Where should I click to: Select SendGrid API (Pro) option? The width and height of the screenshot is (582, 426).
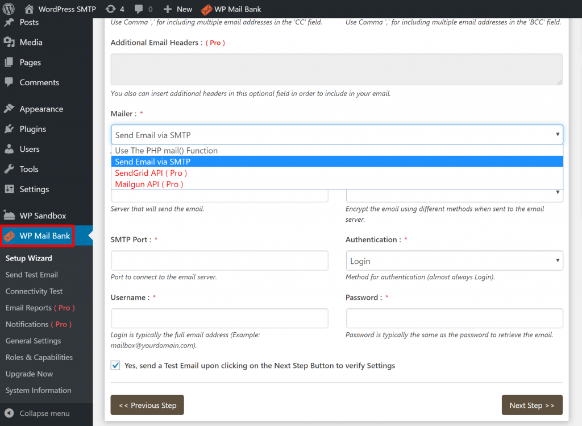coord(337,173)
